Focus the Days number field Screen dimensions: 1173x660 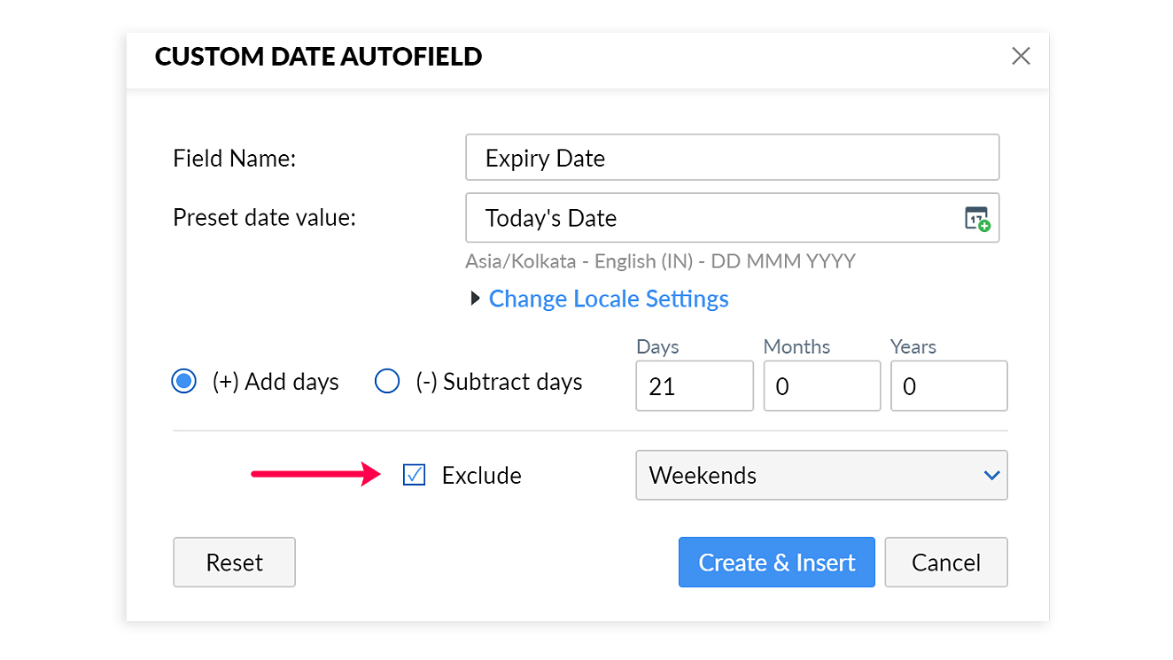[x=694, y=386]
